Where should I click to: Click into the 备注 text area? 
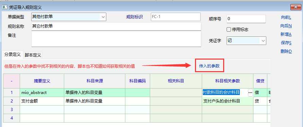116,39
